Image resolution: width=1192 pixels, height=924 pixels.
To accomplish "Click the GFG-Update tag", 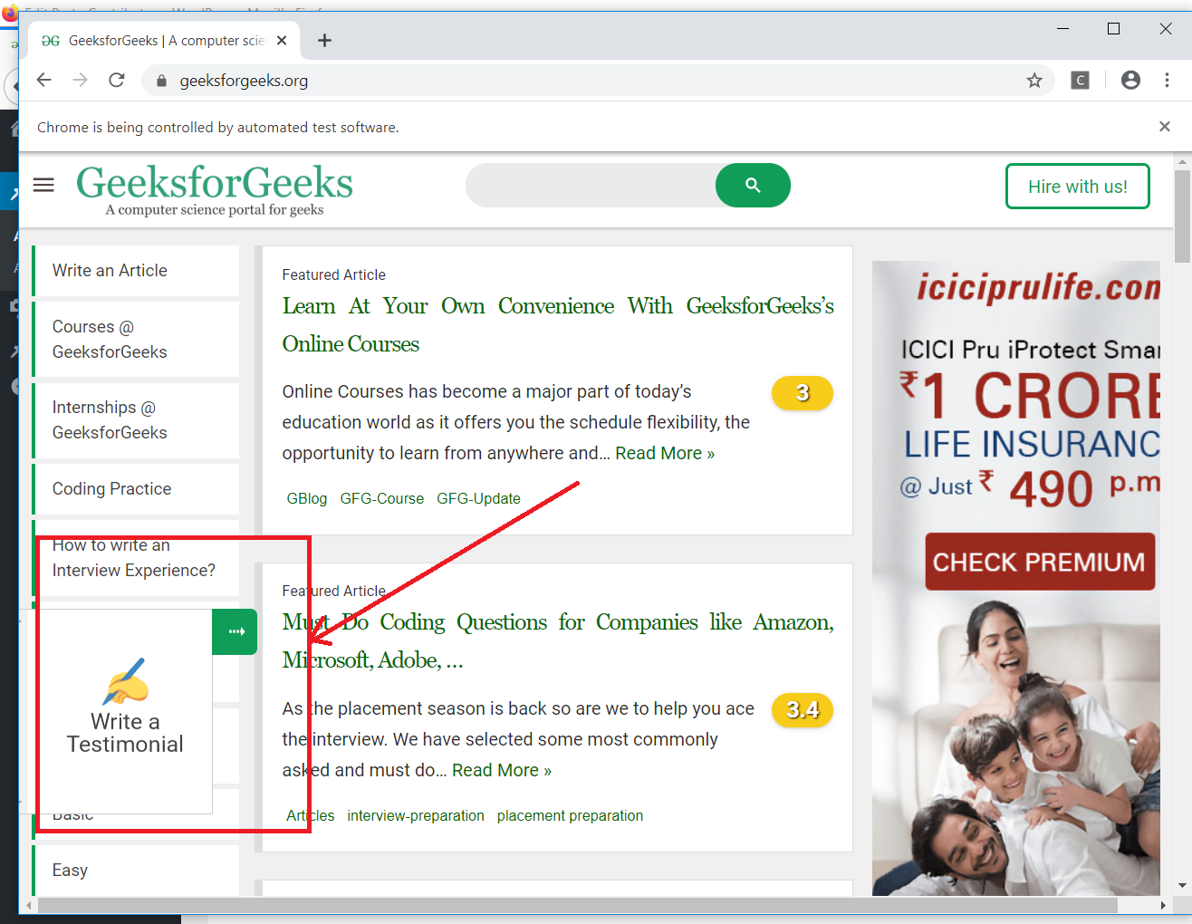I will [x=478, y=498].
